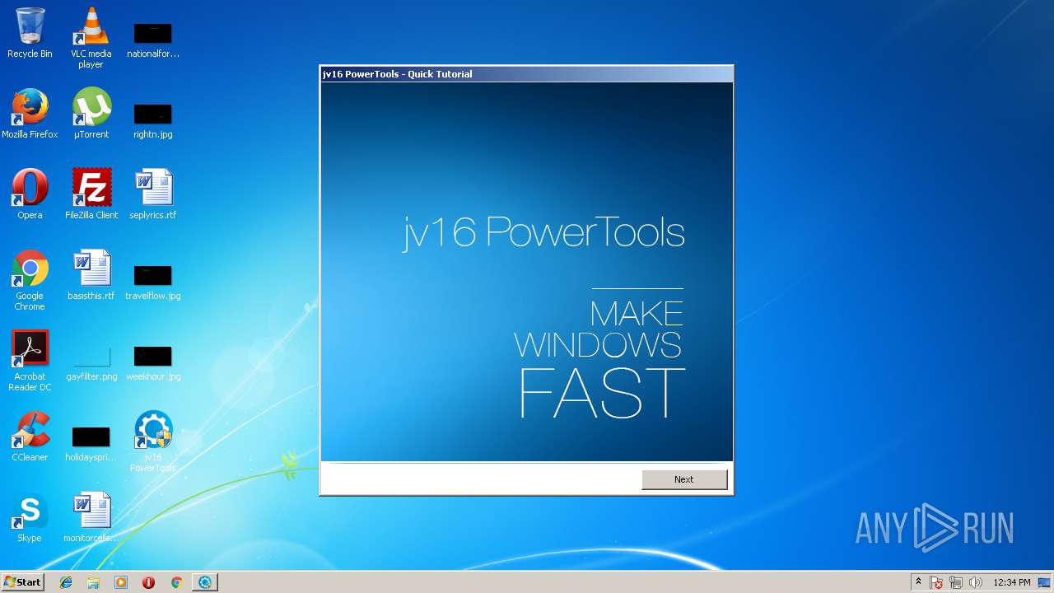Click the Next button in the tutorial
1054x593 pixels.
coord(684,479)
